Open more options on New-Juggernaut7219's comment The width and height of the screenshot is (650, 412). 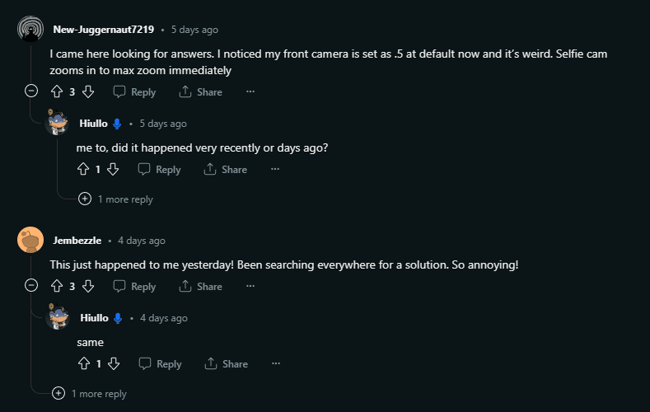(250, 91)
